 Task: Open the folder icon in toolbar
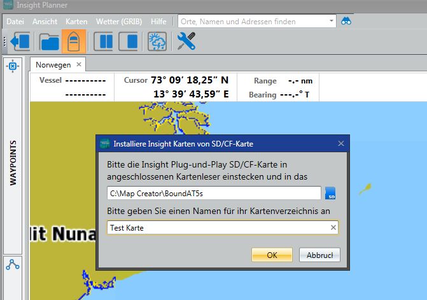tap(49, 42)
